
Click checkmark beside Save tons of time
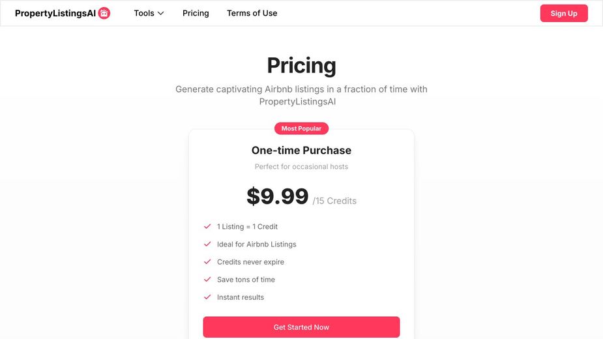[x=207, y=280]
